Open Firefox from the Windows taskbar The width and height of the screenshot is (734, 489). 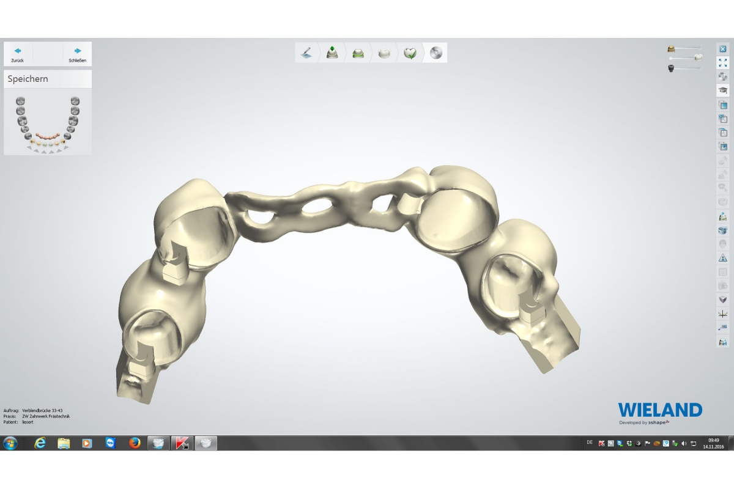135,443
